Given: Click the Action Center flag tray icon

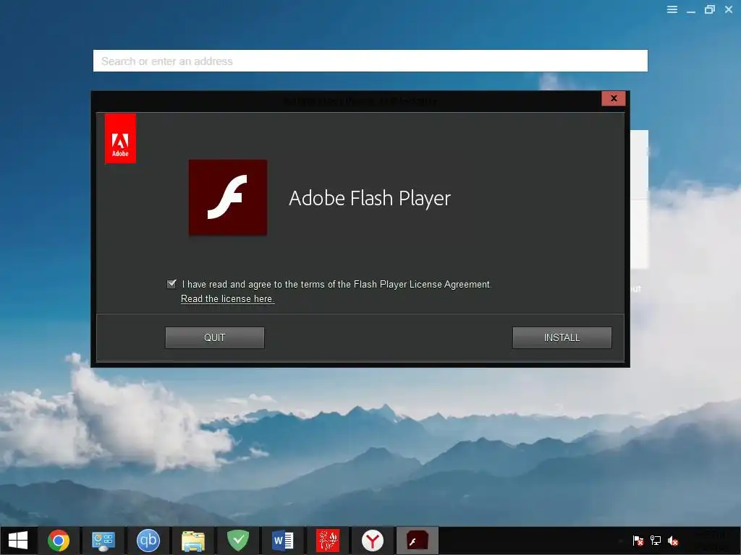Looking at the screenshot, I should tap(638, 541).
